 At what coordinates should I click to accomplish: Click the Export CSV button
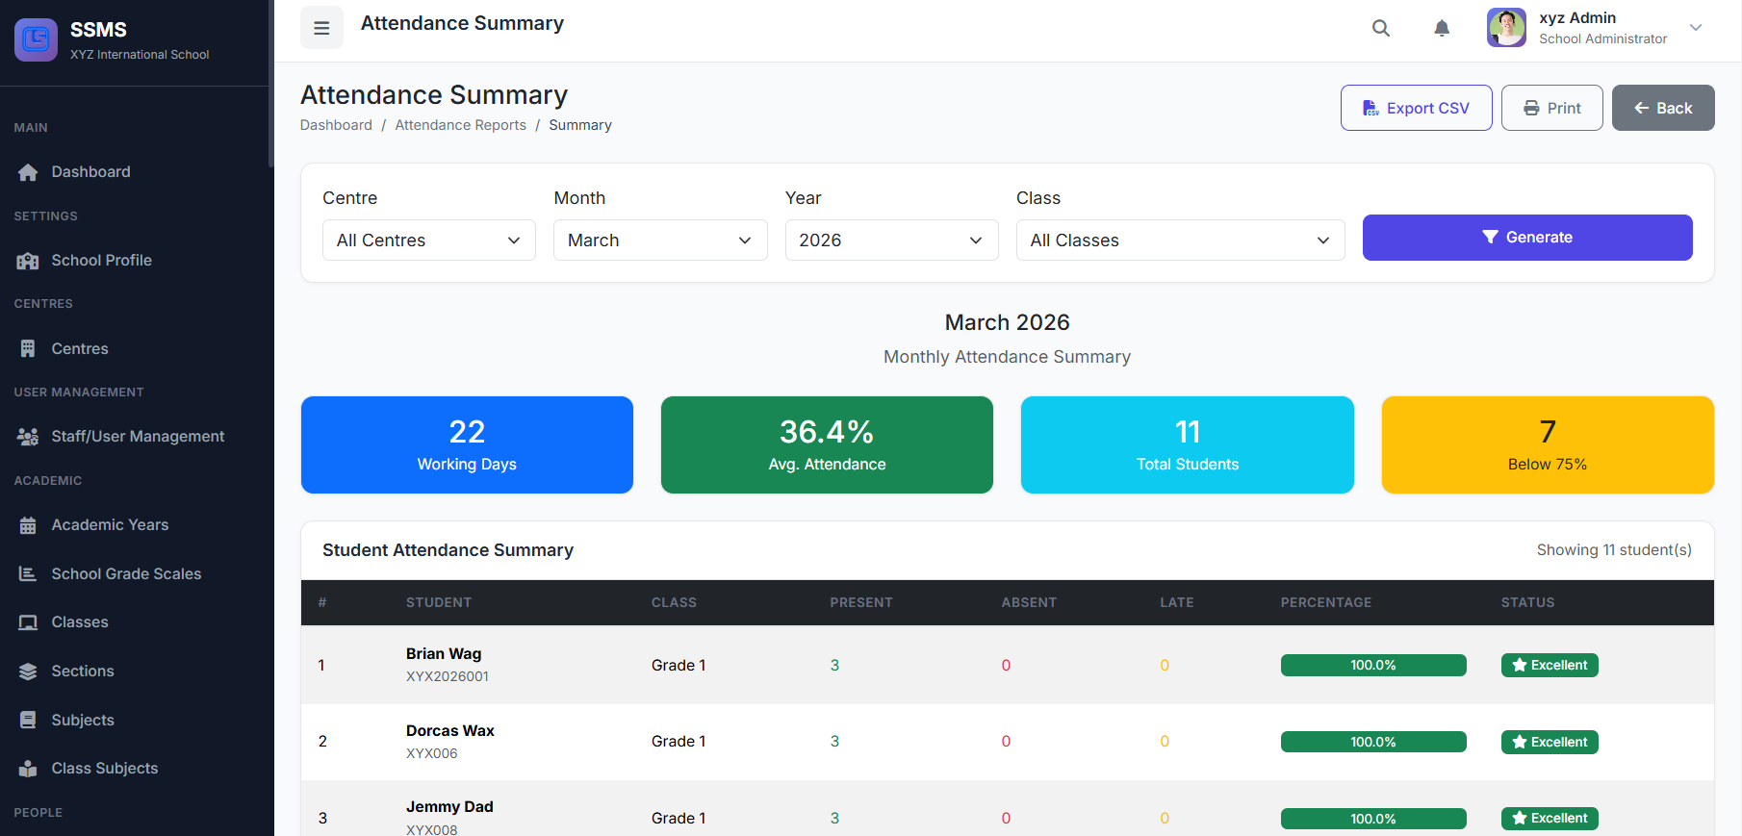coord(1416,108)
